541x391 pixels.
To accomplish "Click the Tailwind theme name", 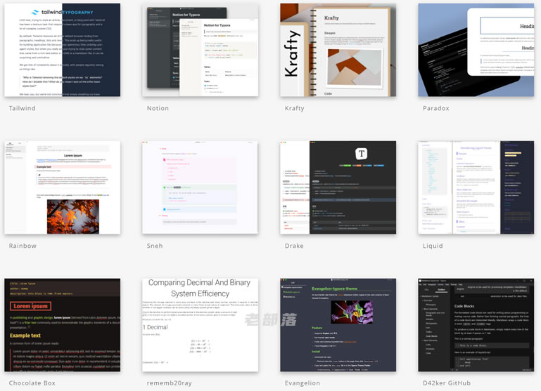I will (22, 108).
